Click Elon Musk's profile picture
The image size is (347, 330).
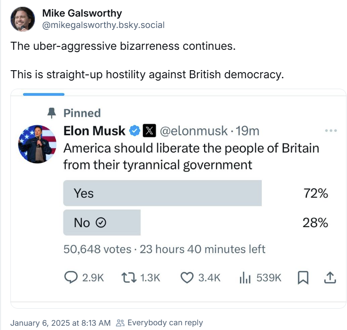tap(37, 144)
